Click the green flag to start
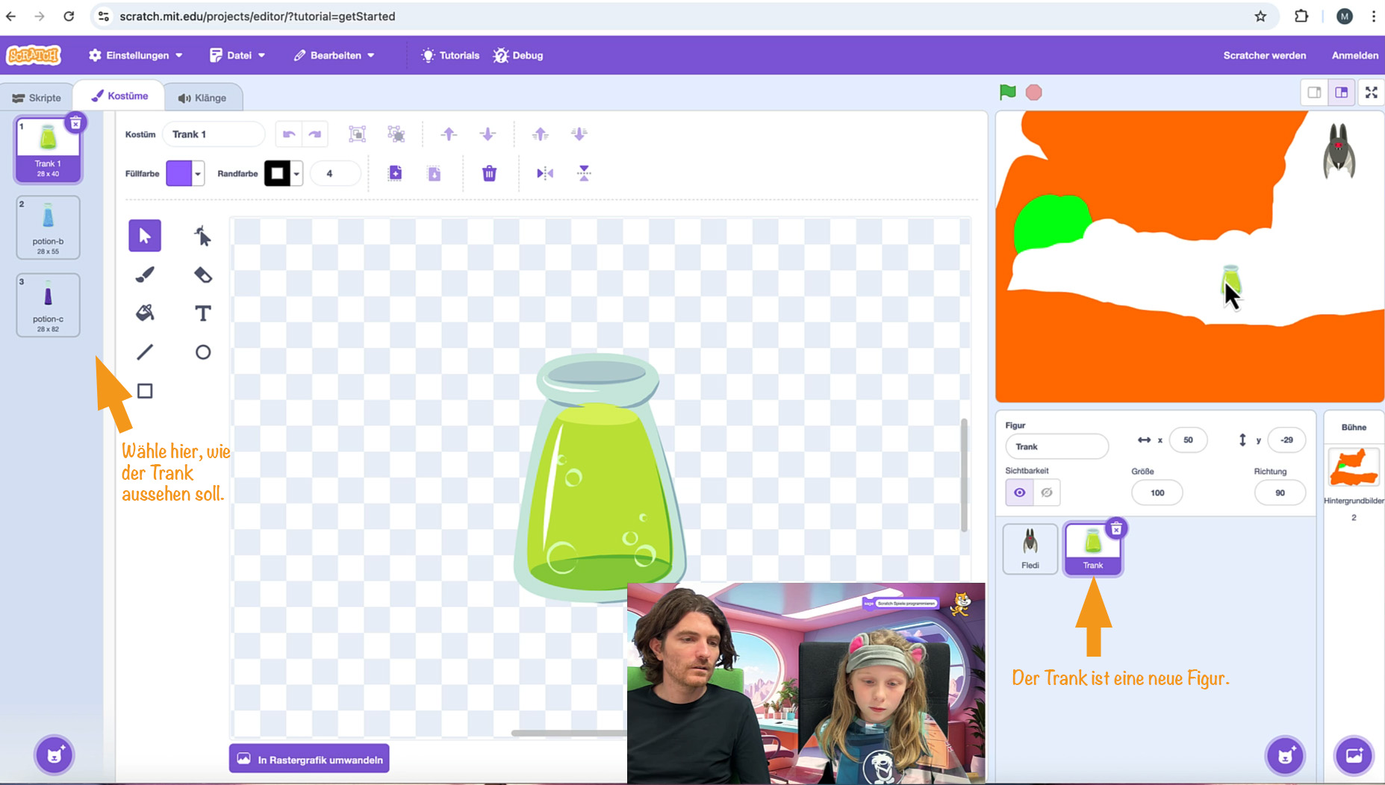Image resolution: width=1385 pixels, height=785 pixels. pyautogui.click(x=1007, y=93)
